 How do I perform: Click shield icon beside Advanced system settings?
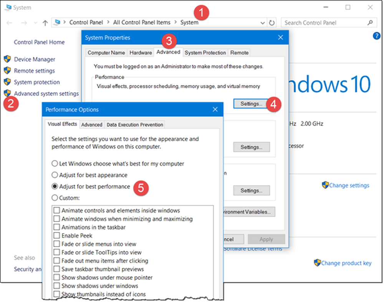[x=7, y=93]
